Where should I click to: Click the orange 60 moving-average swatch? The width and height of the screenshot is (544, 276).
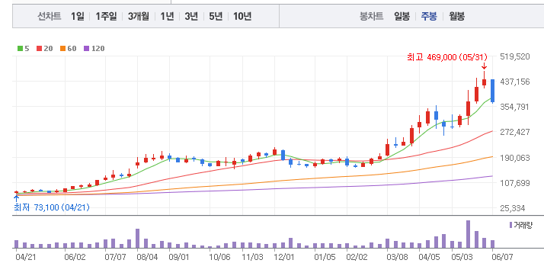[62, 49]
